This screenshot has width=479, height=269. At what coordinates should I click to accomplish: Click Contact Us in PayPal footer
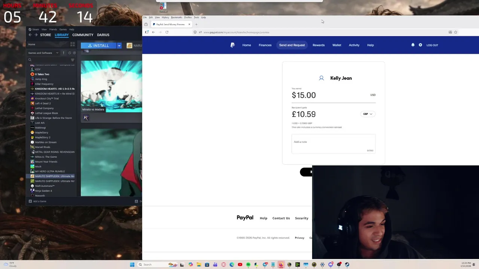point(281,218)
